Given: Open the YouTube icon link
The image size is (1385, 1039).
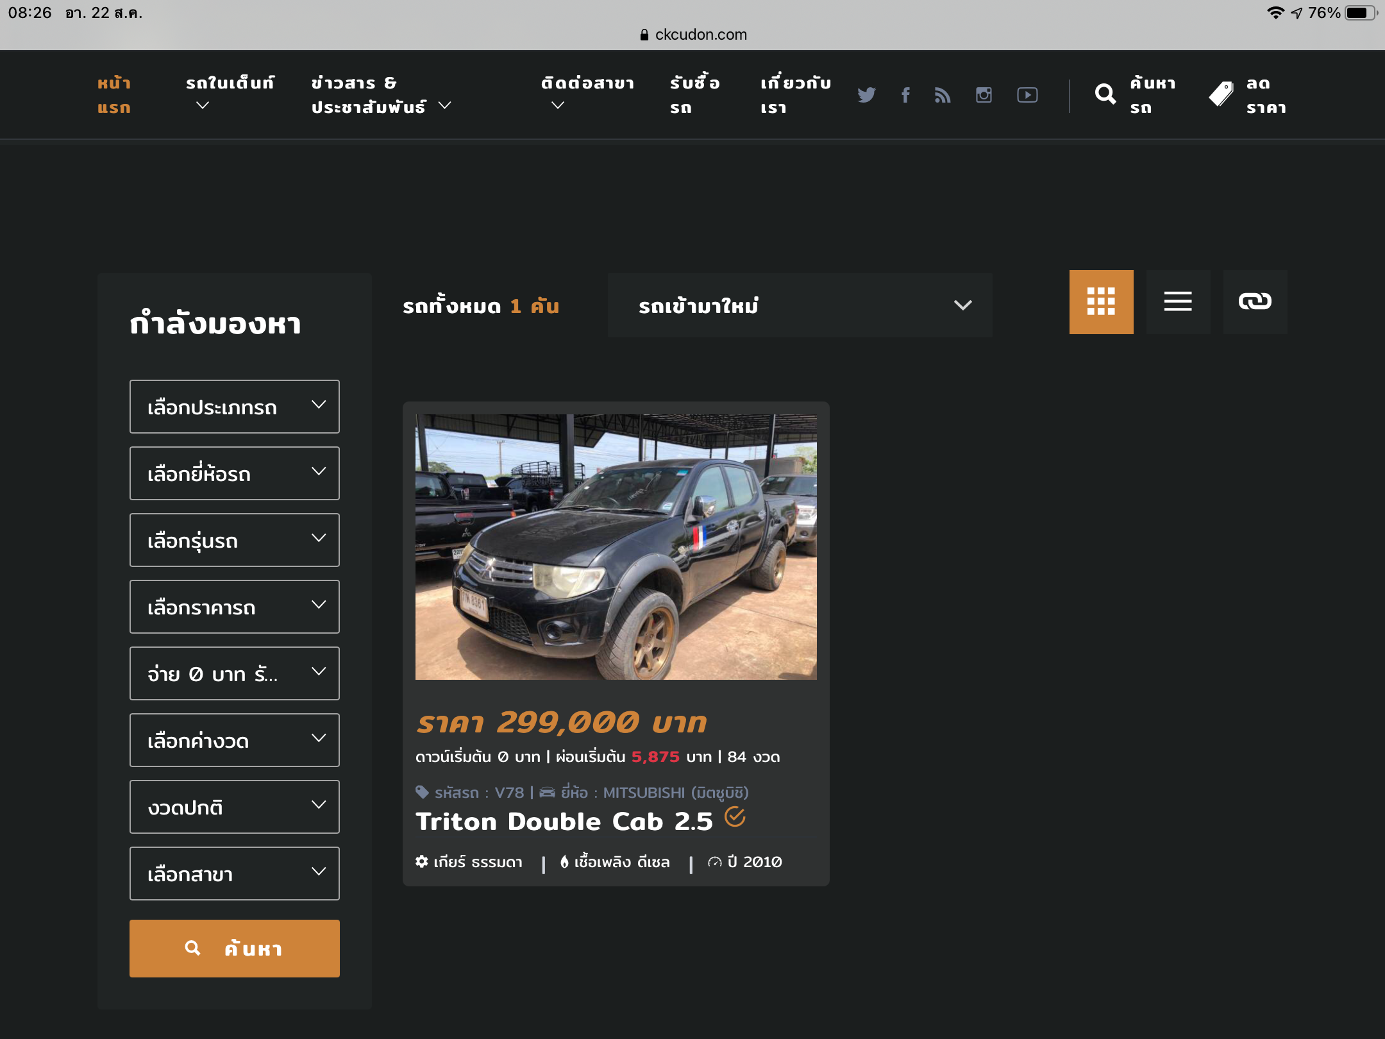Looking at the screenshot, I should 1027,95.
